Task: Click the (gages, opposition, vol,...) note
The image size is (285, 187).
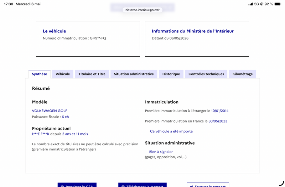Action: 166,157
